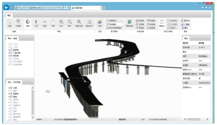Image resolution: width=217 pixels, height=125 pixels.
Task: Enable 实体带线框模式 solid with wireframe mode
Action: click(x=114, y=28)
